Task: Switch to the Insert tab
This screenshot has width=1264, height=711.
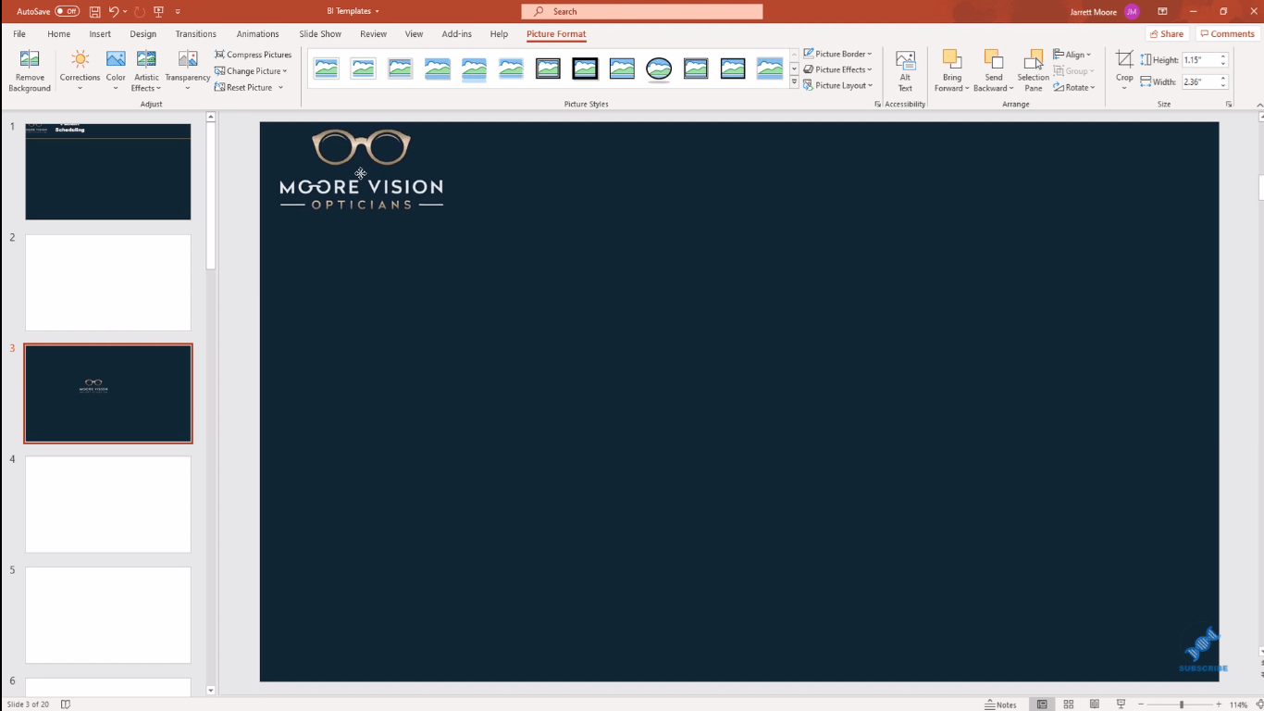Action: (x=100, y=34)
